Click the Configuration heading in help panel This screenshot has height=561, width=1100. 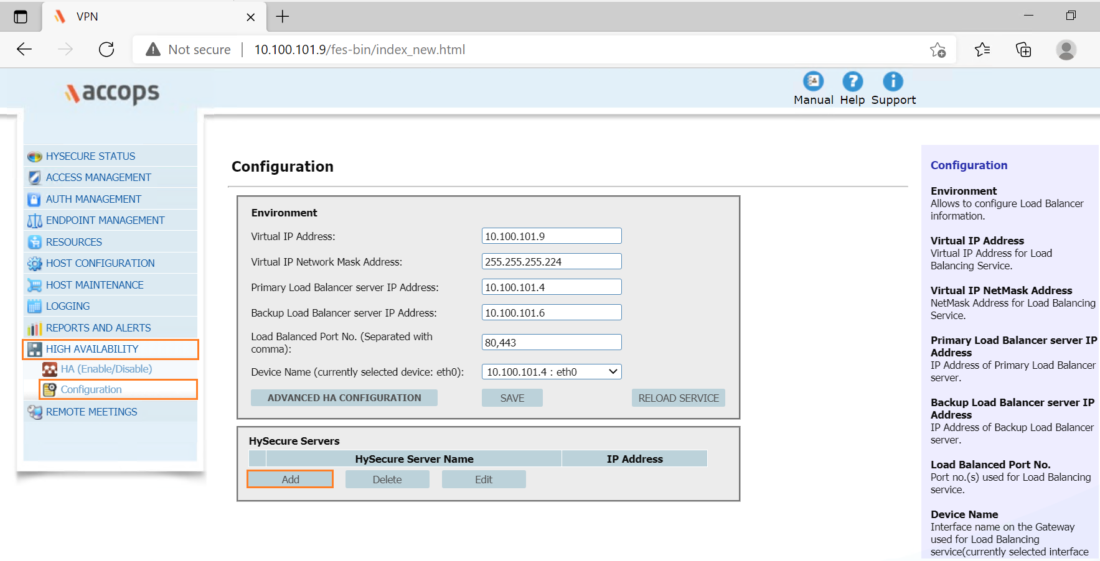pyautogui.click(x=969, y=165)
